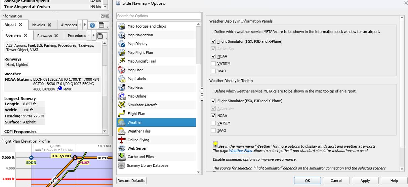Switch to the Runways tab
The image size is (408, 187).
coord(47,36)
